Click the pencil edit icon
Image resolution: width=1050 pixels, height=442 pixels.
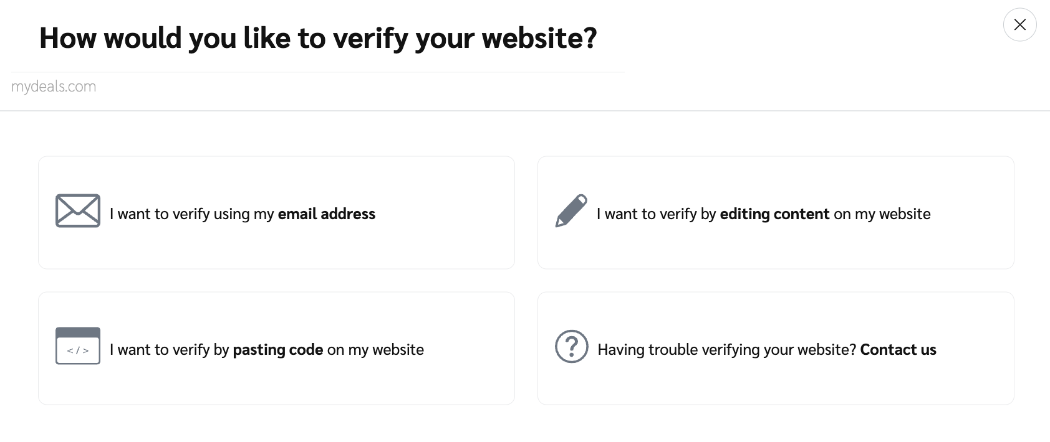click(571, 210)
